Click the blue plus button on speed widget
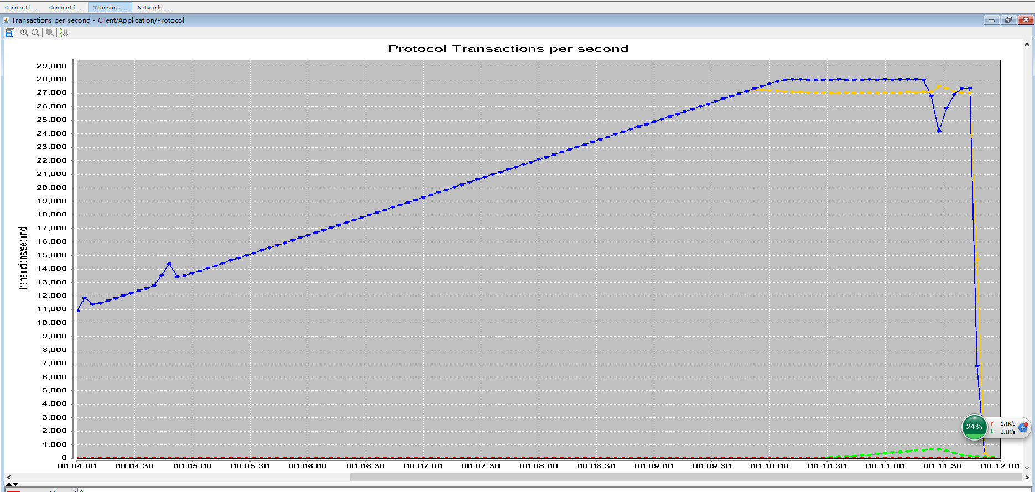 1023,427
